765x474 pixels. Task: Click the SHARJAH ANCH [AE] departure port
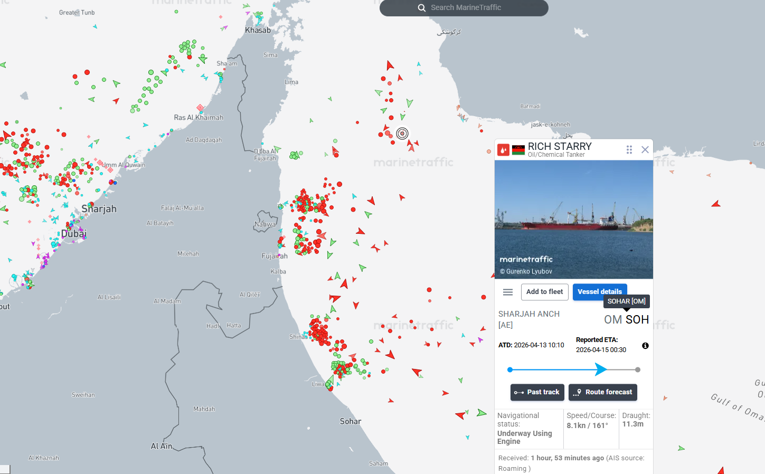pyautogui.click(x=529, y=319)
